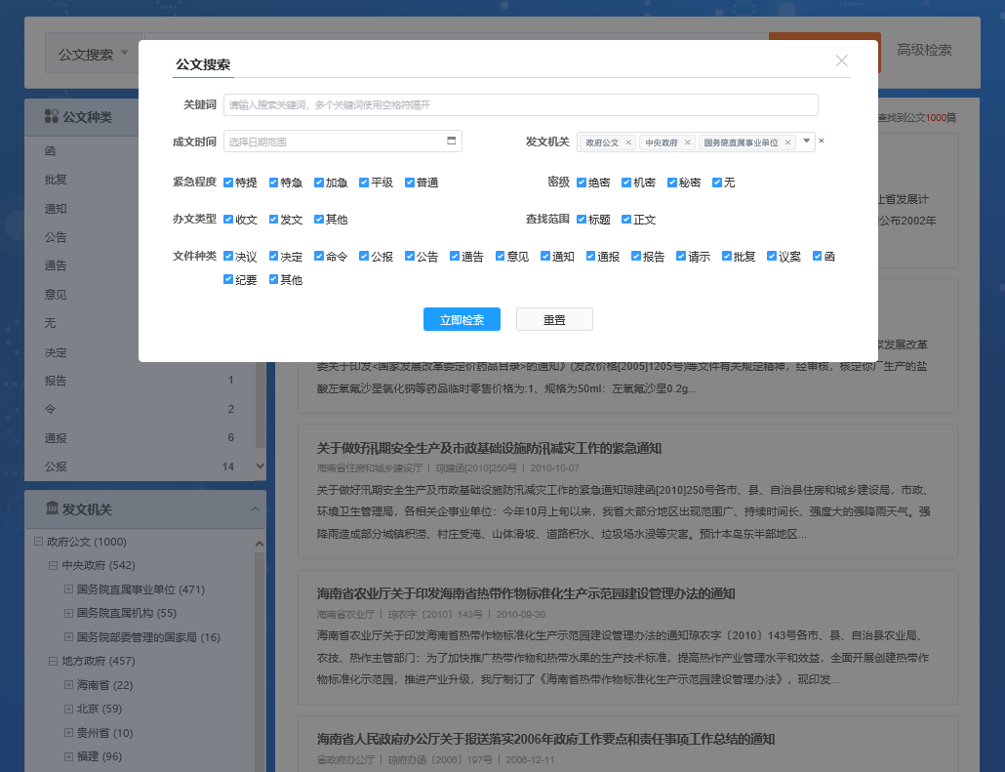Open 关于做好汛期安全生产 紧急通知 result
The width and height of the screenshot is (1005, 772).
point(489,448)
